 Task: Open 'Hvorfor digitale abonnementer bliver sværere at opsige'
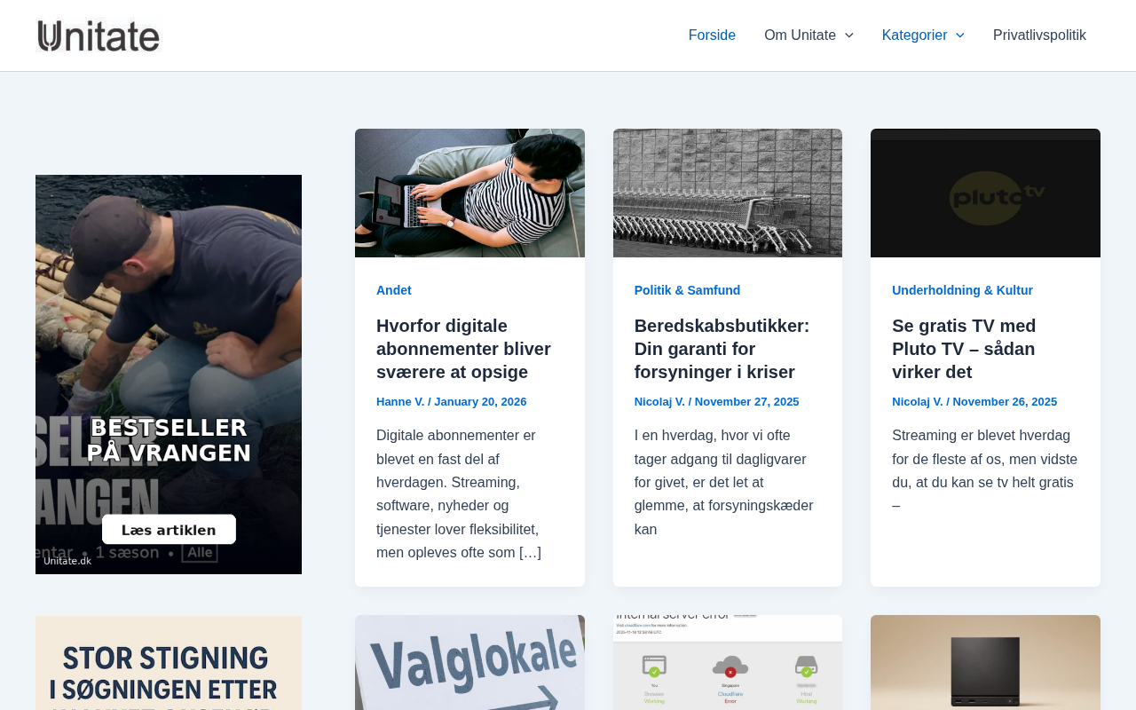click(463, 349)
